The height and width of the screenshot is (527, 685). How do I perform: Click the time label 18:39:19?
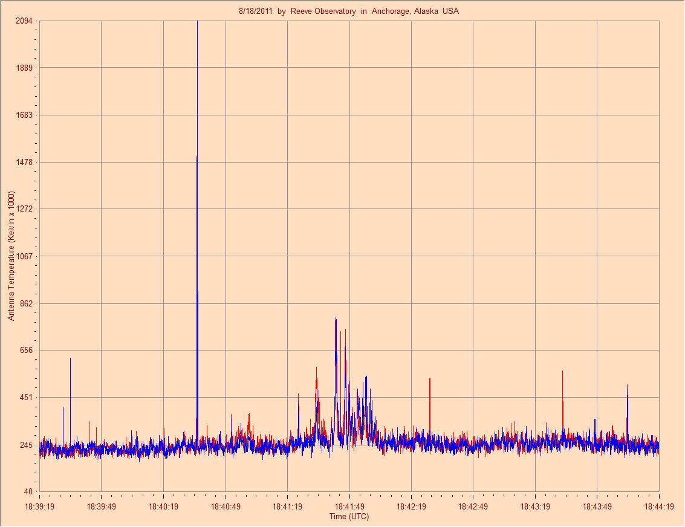click(39, 507)
